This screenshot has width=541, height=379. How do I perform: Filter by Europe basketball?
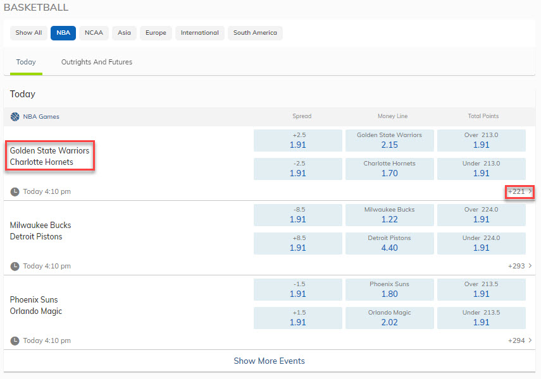tap(156, 33)
